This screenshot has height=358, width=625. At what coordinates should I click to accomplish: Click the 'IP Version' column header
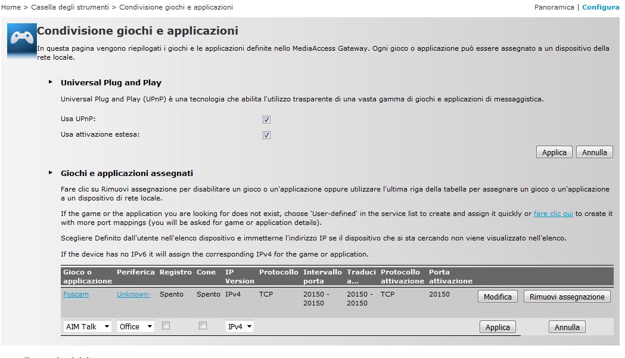tap(240, 277)
